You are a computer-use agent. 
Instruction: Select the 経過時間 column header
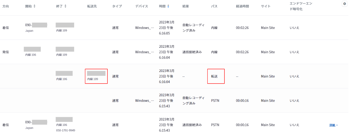[243, 6]
